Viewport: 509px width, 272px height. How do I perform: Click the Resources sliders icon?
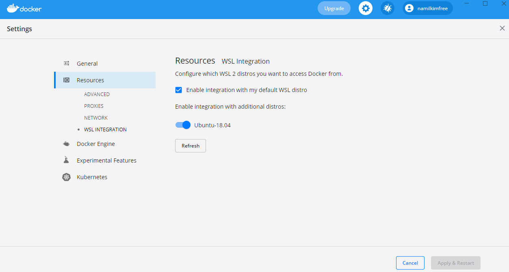(66, 80)
